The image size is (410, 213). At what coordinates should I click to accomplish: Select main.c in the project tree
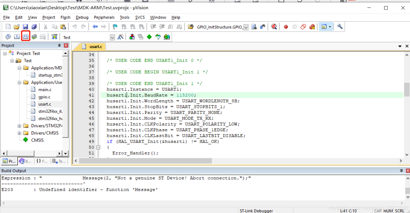tap(45, 90)
